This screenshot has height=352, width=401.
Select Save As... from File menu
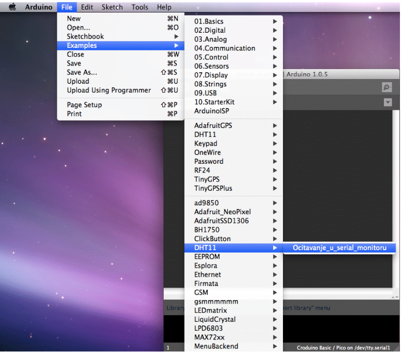tap(82, 72)
